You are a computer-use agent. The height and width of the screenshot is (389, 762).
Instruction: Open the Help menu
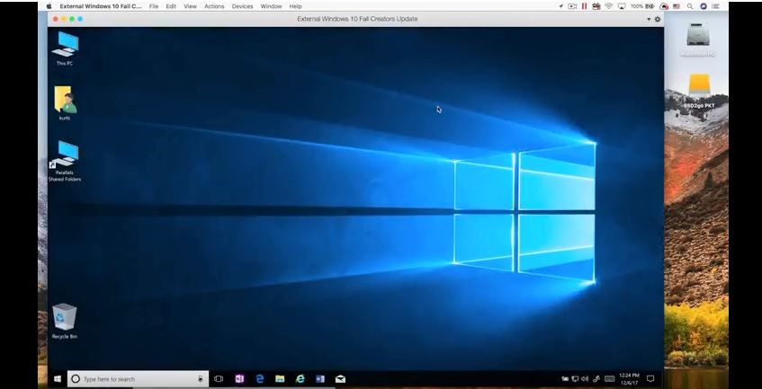coord(295,6)
